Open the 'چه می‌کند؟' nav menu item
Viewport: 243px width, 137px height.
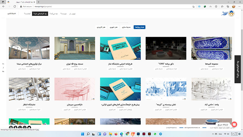(54, 14)
